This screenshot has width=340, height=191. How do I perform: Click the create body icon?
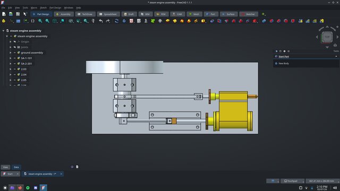[x=124, y=21]
